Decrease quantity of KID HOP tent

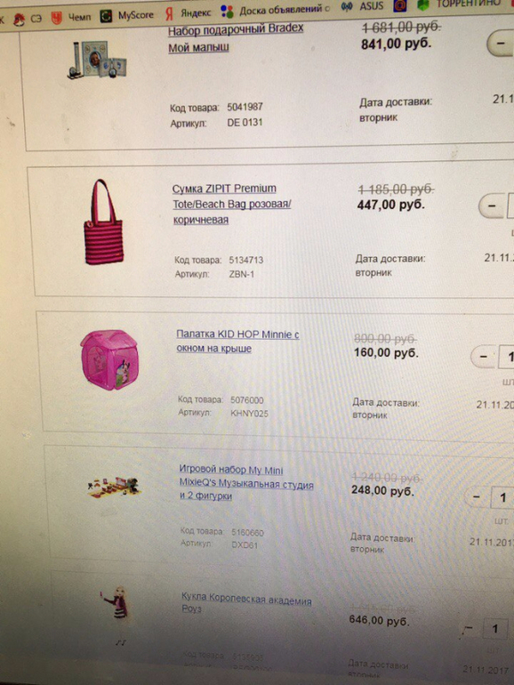click(x=484, y=357)
